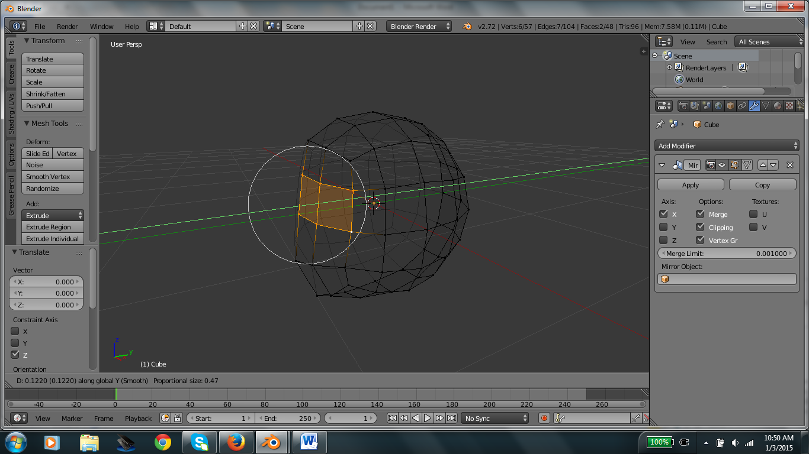The image size is (809, 454).
Task: Click the pin icon beside Cube breadcrumb
Action: (x=660, y=124)
